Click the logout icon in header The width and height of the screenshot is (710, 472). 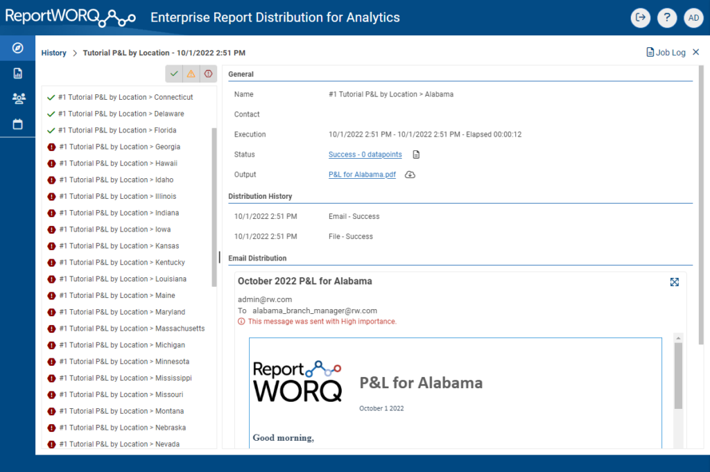click(640, 18)
